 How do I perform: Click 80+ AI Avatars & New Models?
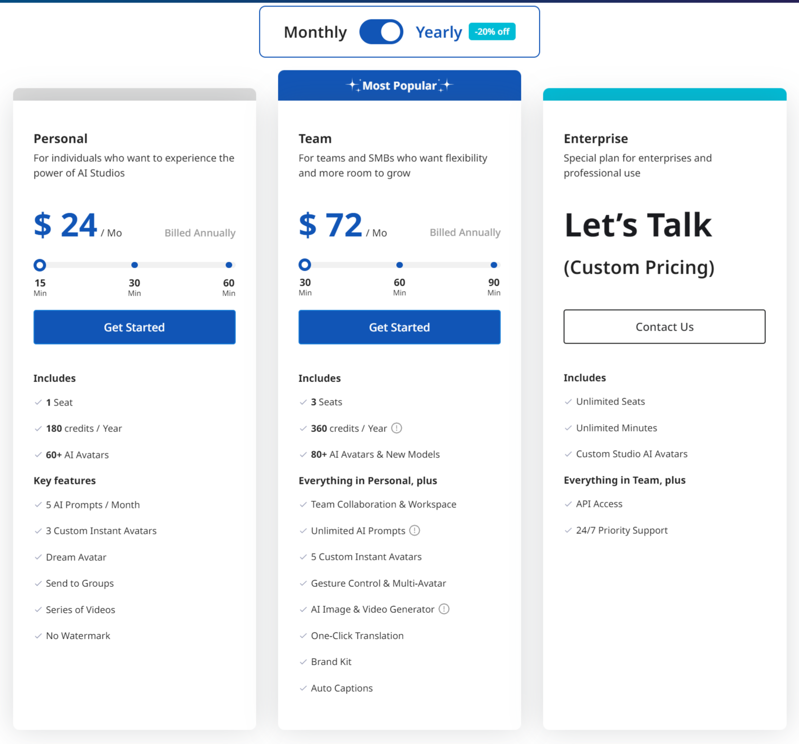tap(375, 454)
